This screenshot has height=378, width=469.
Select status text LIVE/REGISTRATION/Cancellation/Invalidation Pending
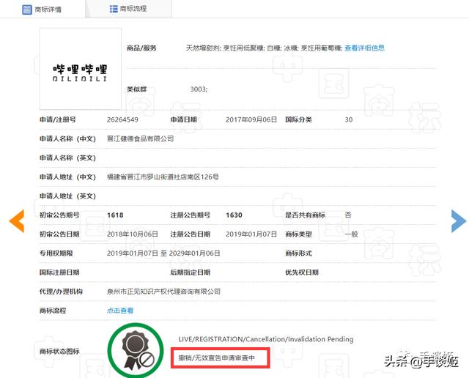266,339
